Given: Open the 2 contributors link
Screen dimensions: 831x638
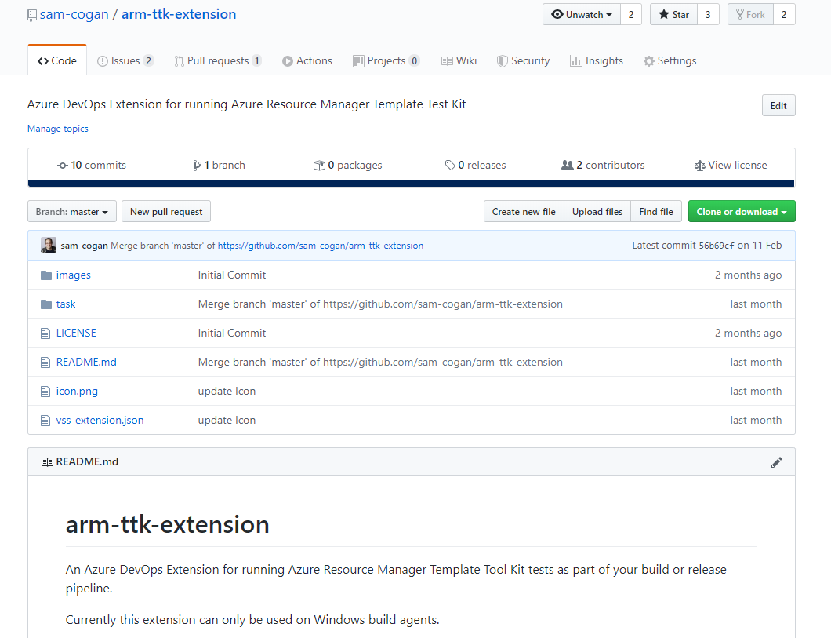Looking at the screenshot, I should [x=603, y=166].
